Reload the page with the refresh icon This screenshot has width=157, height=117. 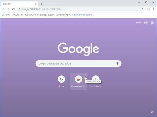(13, 9)
